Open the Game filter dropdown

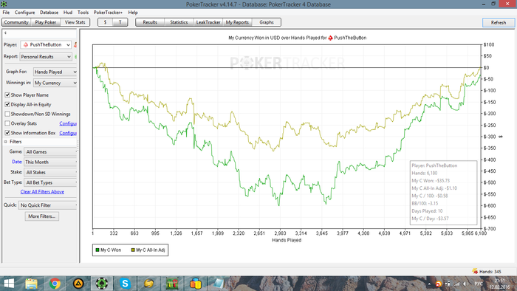(x=50, y=151)
